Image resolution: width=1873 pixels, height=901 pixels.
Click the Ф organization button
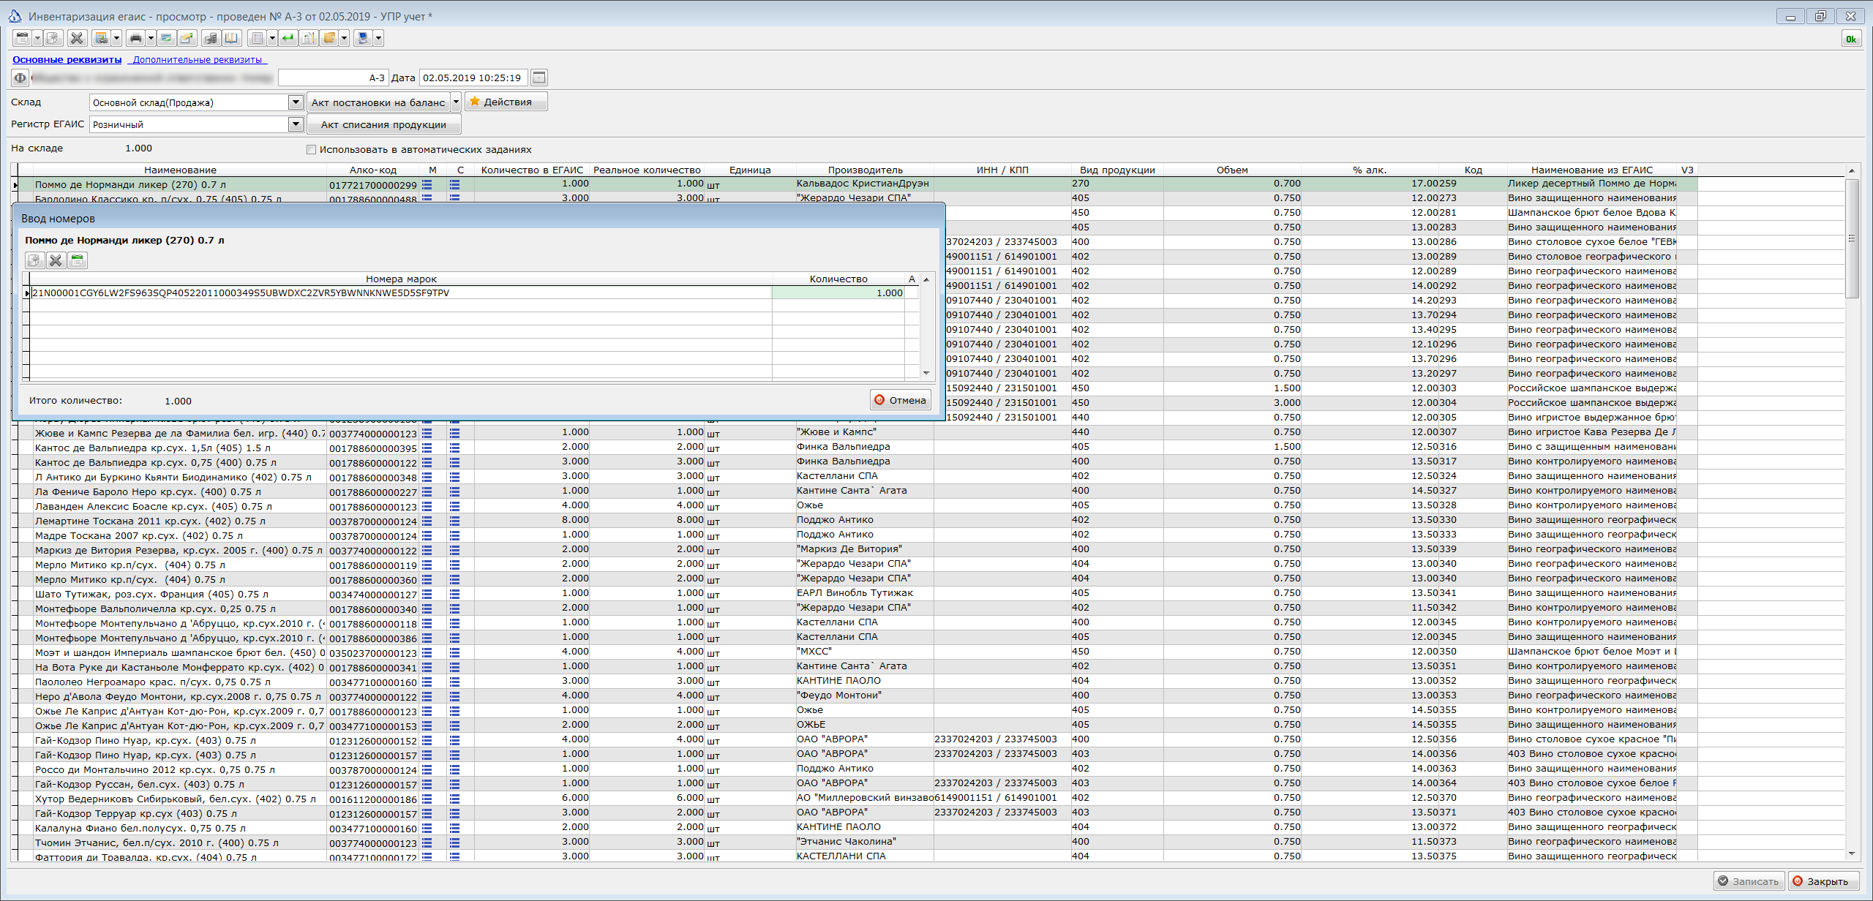(x=20, y=78)
